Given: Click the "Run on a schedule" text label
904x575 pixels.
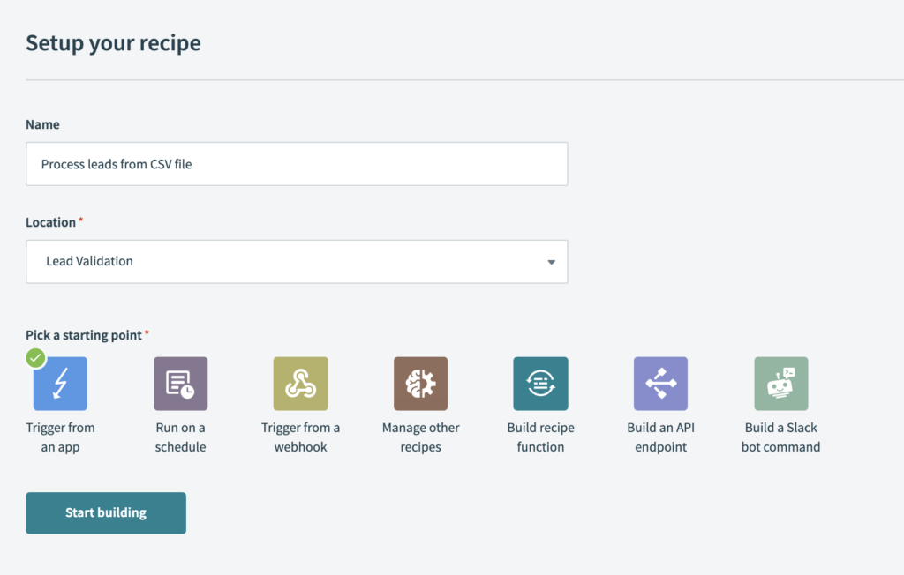Looking at the screenshot, I should click(180, 437).
